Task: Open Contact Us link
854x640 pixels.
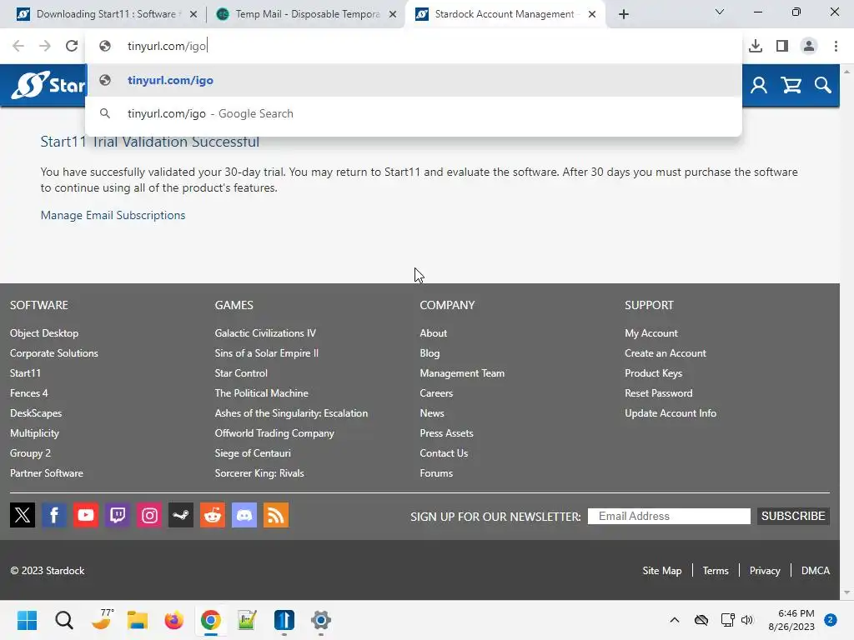Action: (444, 452)
